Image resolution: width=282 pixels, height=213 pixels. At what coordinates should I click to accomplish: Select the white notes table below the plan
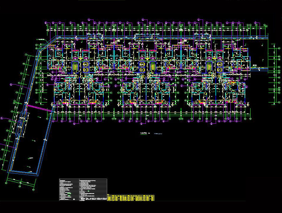(x=83, y=189)
